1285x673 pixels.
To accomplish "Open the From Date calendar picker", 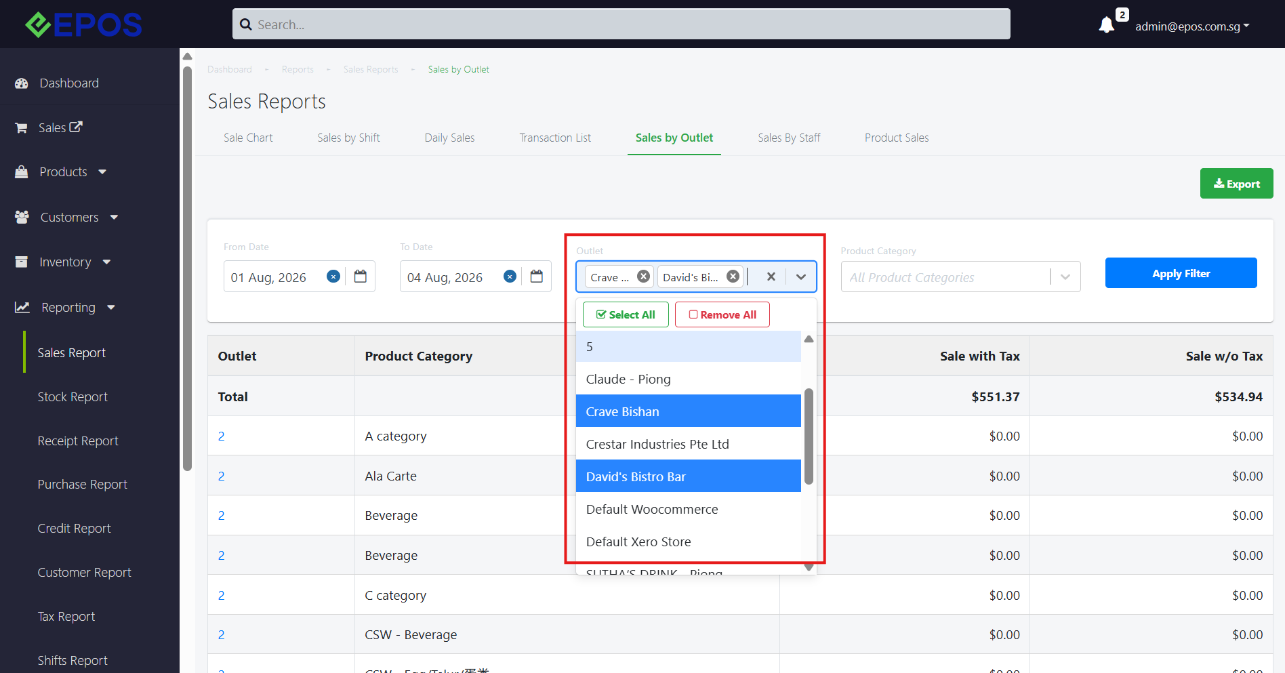I will pos(361,277).
